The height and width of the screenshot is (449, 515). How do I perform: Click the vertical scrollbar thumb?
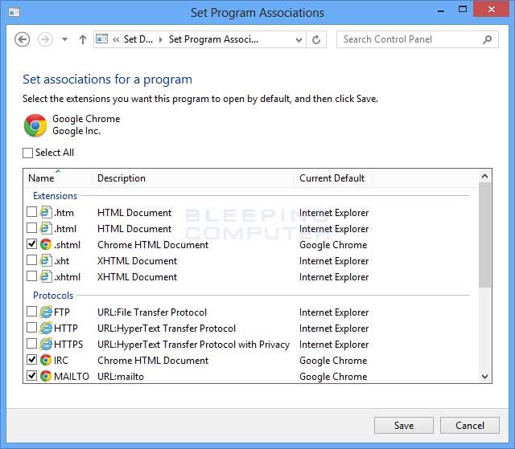484,235
